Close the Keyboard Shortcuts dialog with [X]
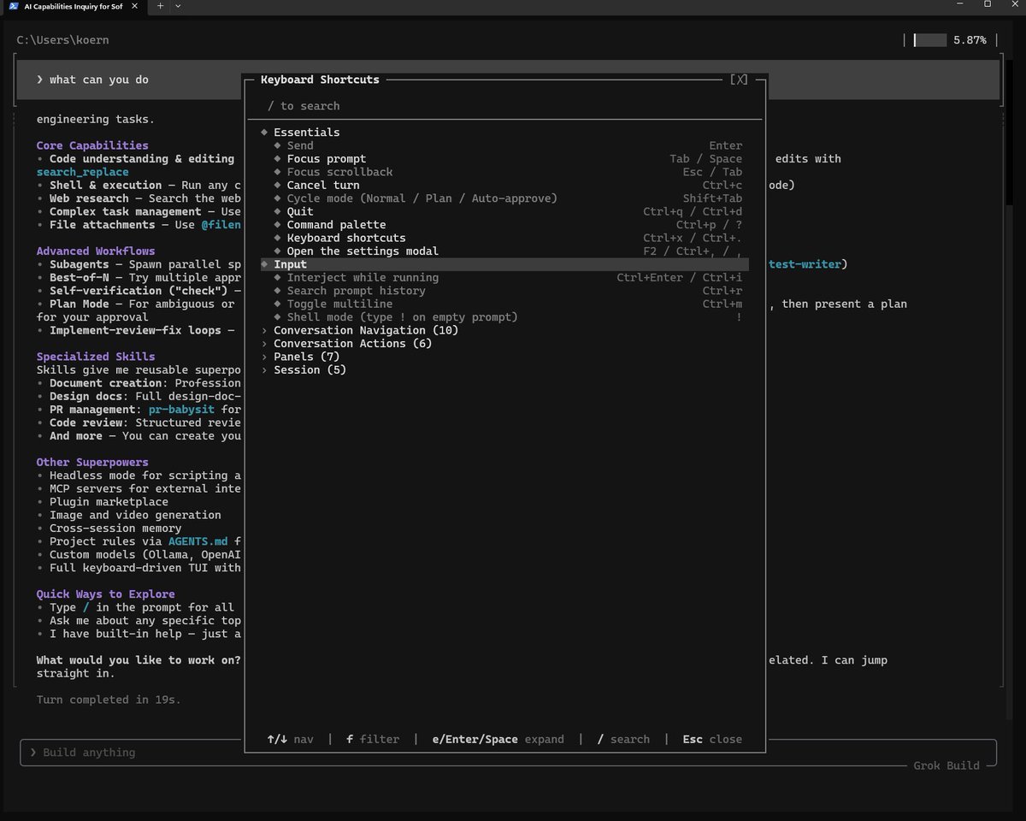Viewport: 1026px width, 821px height. [739, 80]
